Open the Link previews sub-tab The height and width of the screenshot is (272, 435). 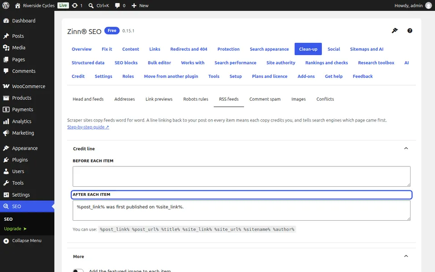pos(159,99)
